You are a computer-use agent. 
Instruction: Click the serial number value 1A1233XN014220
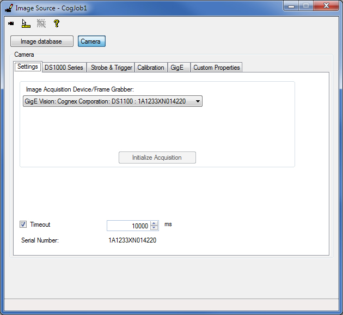(132, 240)
